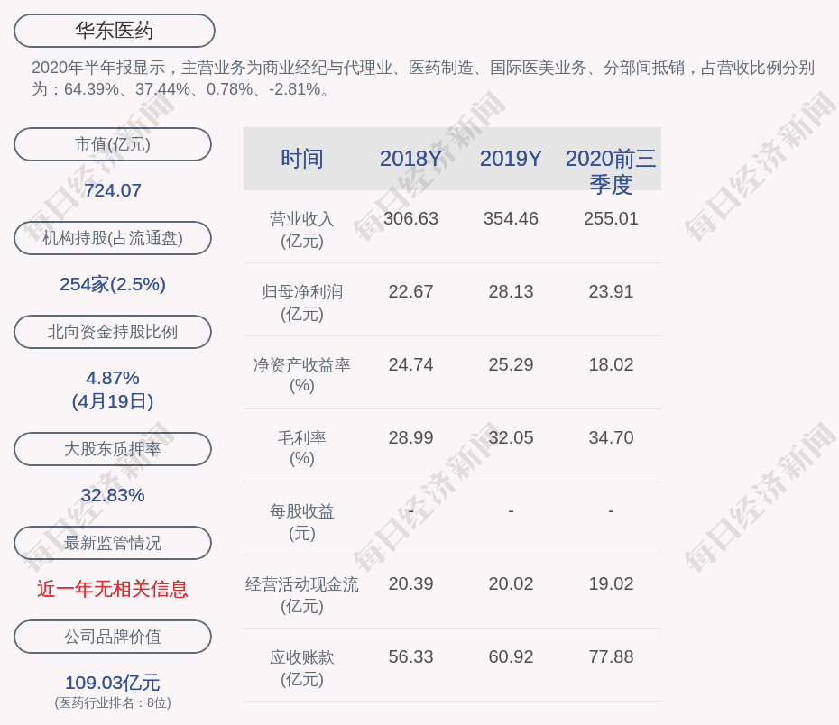The height and width of the screenshot is (725, 839).
Task: Expand the 营业收入 table row
Action: coord(301,228)
